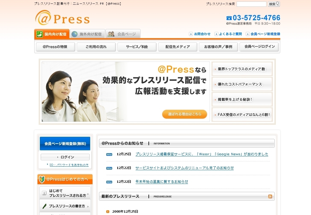Switch to the 海外向け配信 tab
311x215 pixels.
pyautogui.click(x=87, y=34)
